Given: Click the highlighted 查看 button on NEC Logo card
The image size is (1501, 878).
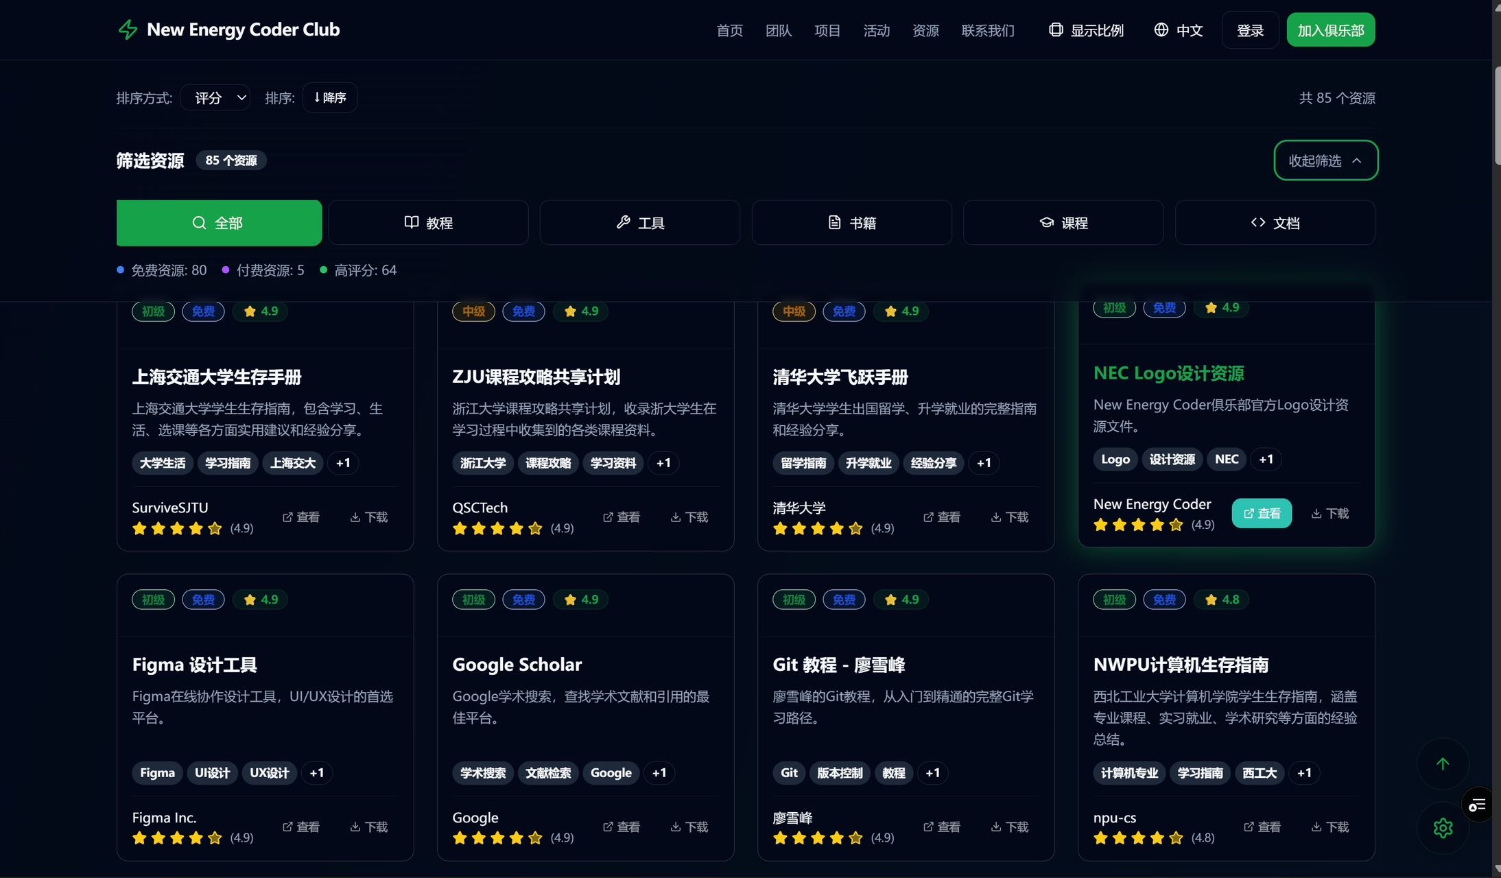Looking at the screenshot, I should point(1262,513).
